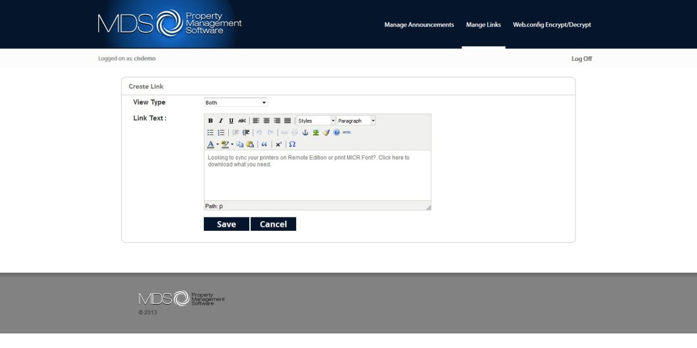Screen dimensions: 697x348
Task: Open the HTML source editor
Action: [x=347, y=132]
